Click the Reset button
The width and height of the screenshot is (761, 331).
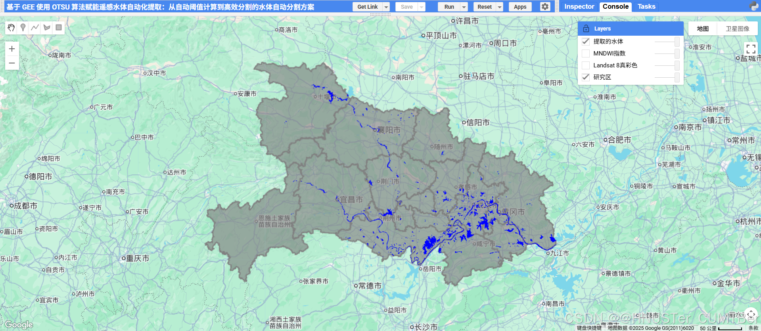[485, 7]
